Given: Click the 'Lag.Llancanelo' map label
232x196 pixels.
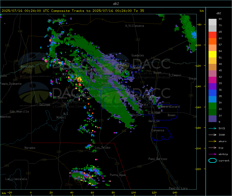Looking at the screenshot, I should point(16,179).
